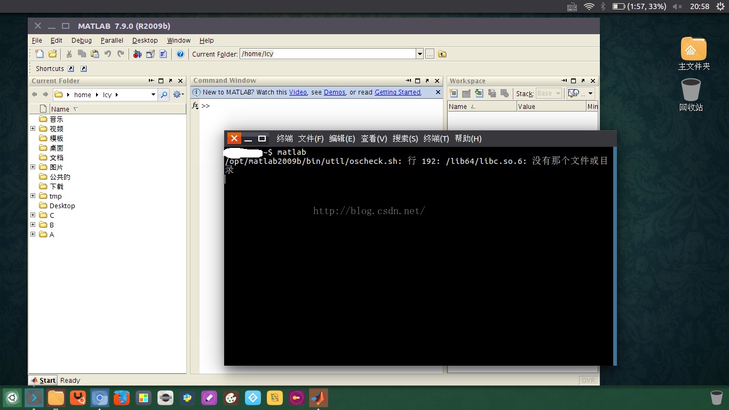
Task: Click the Undo arrow icon
Action: (x=108, y=54)
